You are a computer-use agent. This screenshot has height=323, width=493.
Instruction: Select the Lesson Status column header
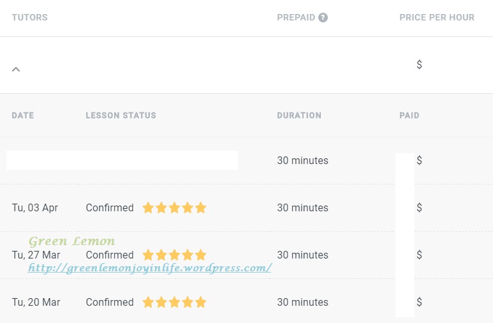click(121, 116)
